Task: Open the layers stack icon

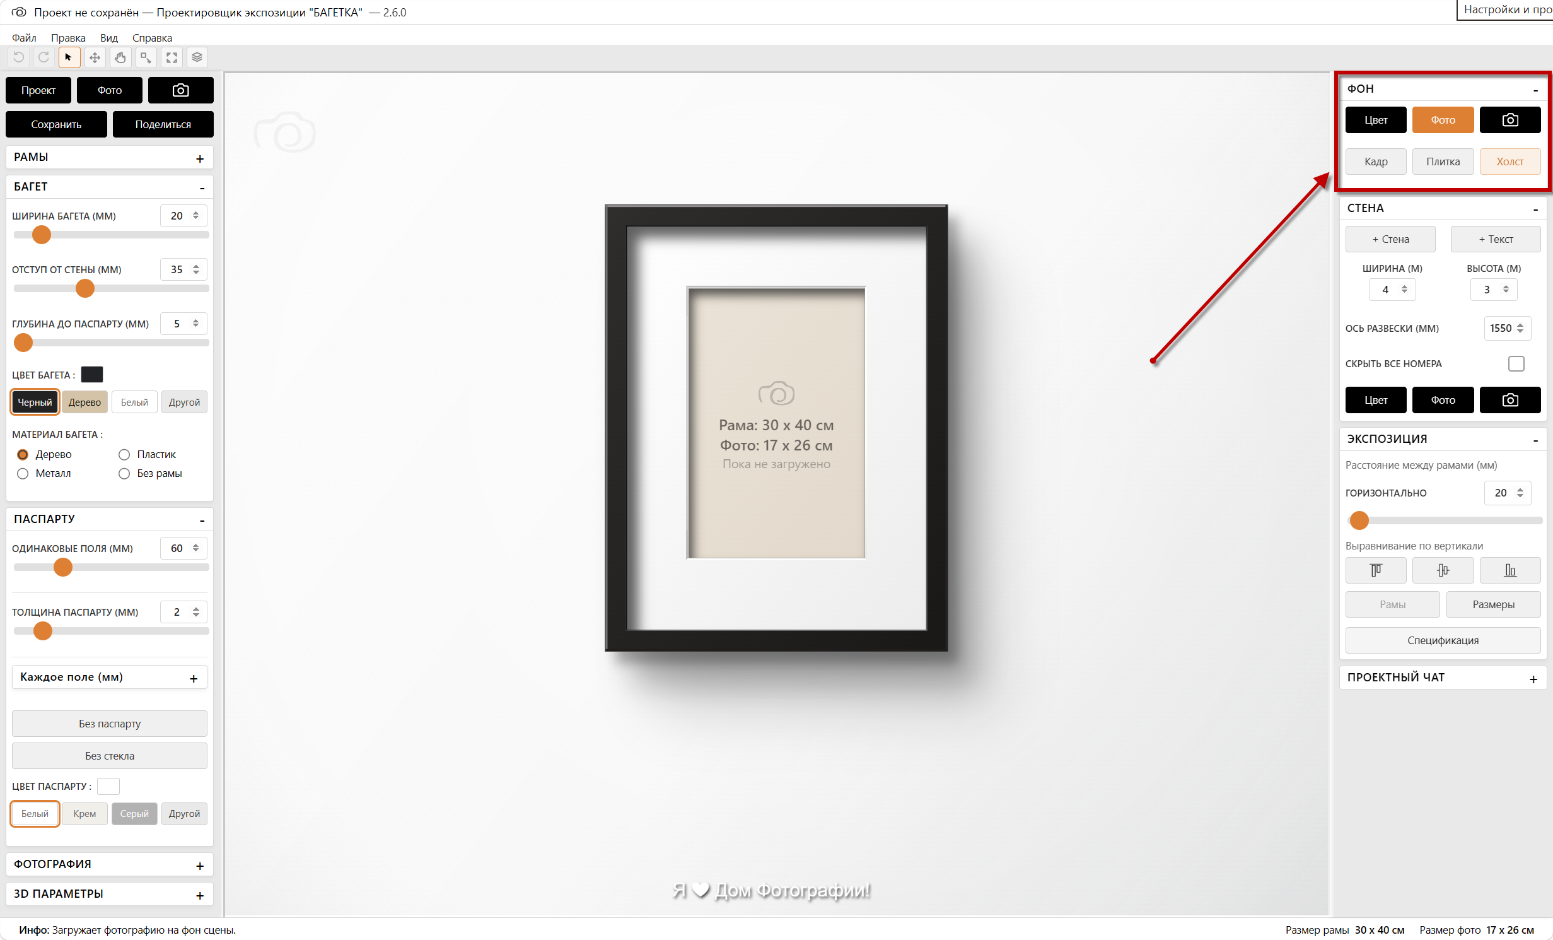Action: click(197, 57)
